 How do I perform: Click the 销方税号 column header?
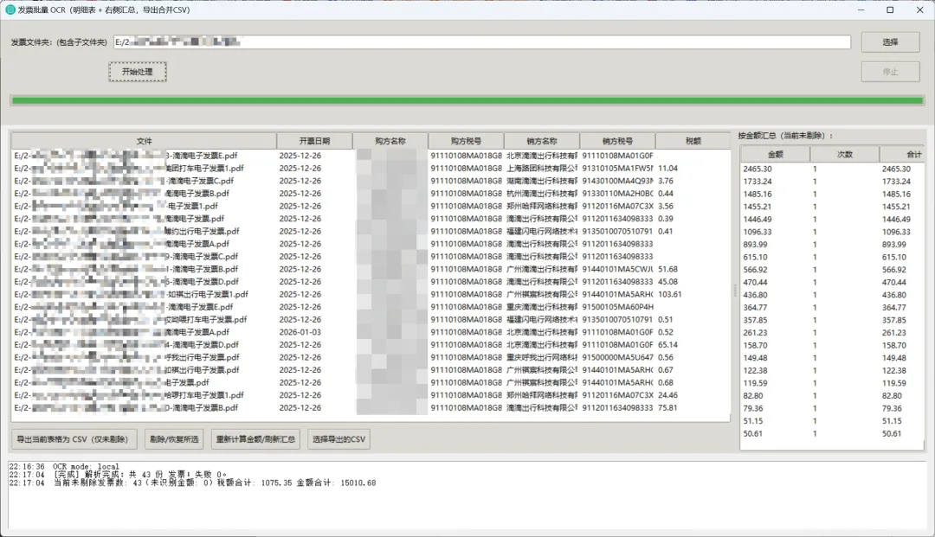point(617,141)
